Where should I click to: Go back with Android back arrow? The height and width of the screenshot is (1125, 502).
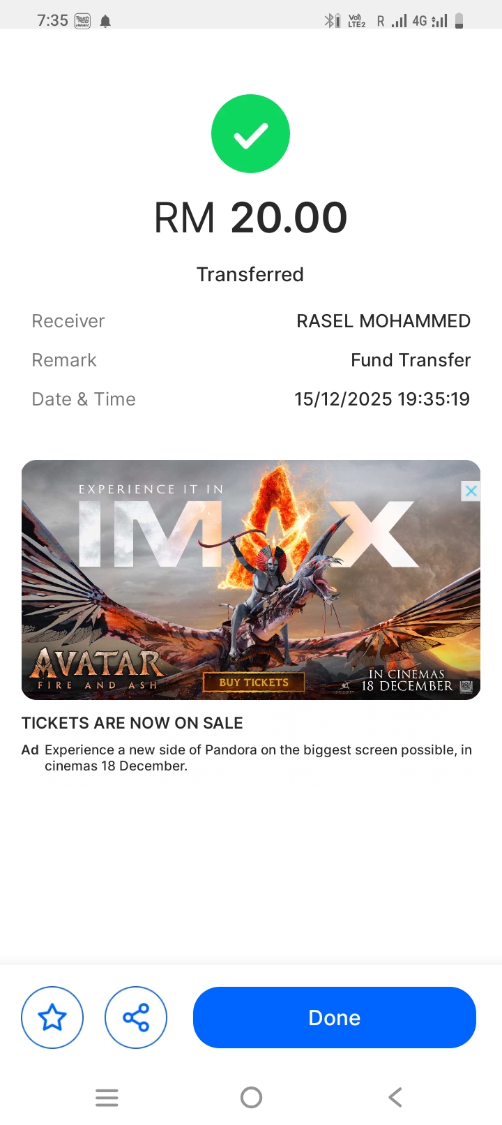(x=395, y=1098)
